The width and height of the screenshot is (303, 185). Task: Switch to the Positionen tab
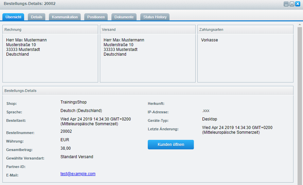[x=96, y=17]
